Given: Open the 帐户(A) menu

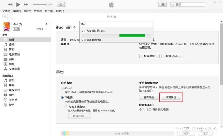Looking at the screenshot, I should click(49, 11).
